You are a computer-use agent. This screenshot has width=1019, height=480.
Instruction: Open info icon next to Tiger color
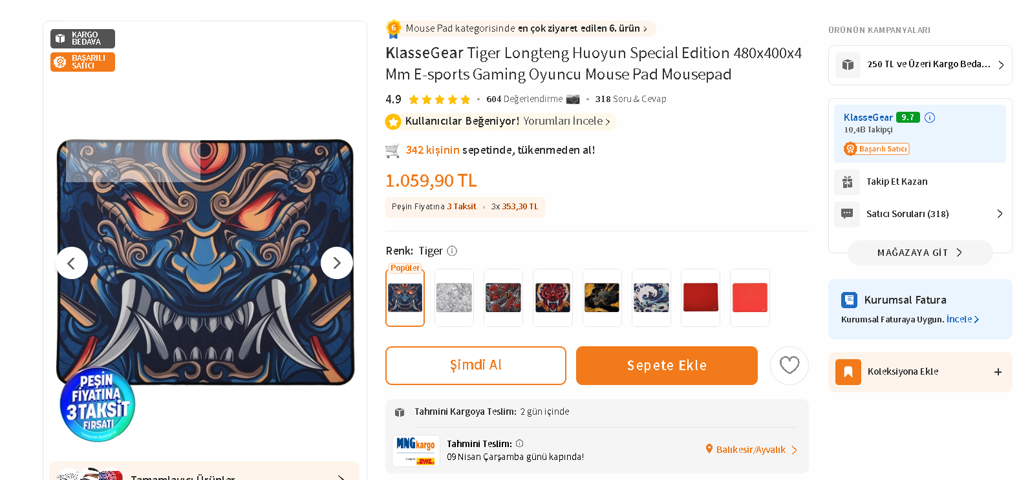pos(452,251)
